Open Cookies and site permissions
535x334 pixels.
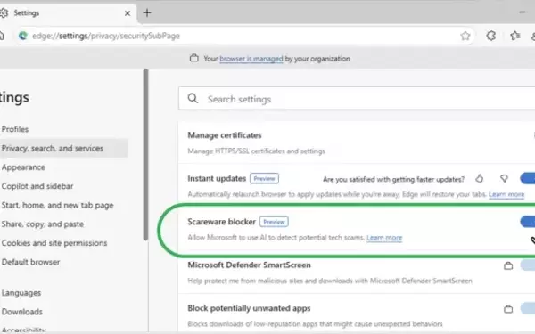[54, 243]
